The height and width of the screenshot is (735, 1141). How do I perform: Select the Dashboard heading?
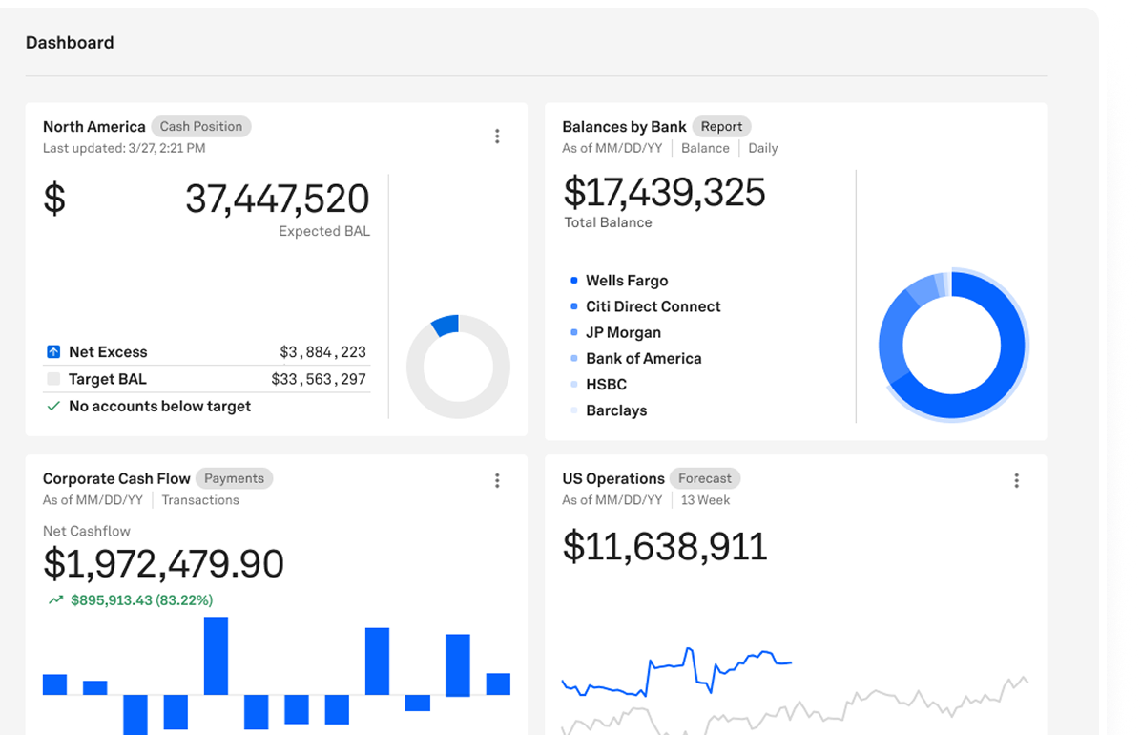pos(70,43)
